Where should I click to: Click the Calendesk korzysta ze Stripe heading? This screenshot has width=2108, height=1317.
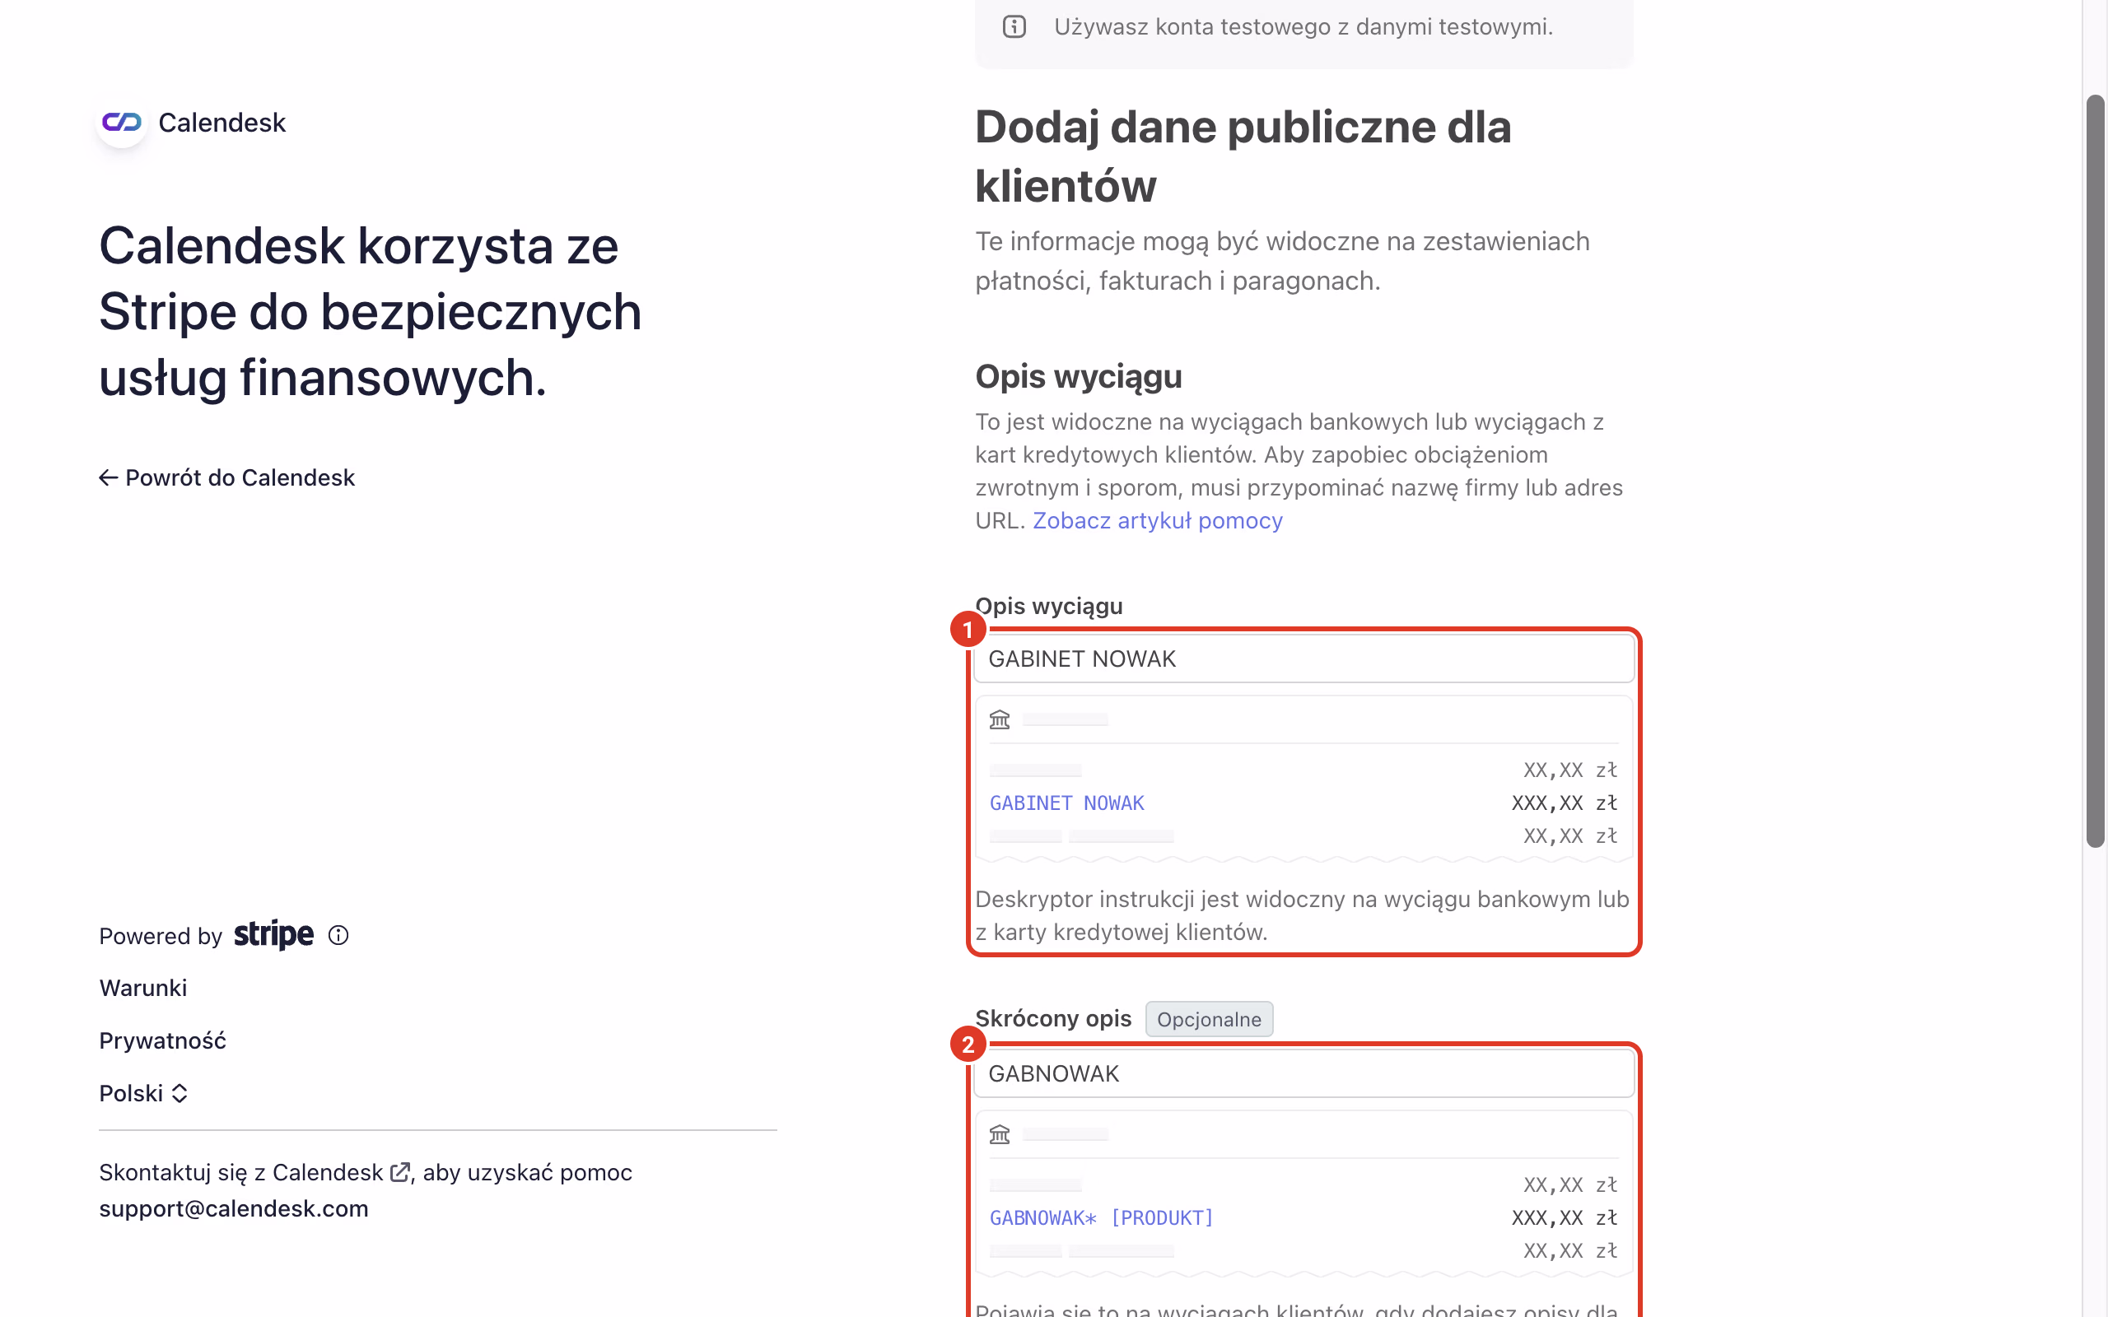[371, 312]
